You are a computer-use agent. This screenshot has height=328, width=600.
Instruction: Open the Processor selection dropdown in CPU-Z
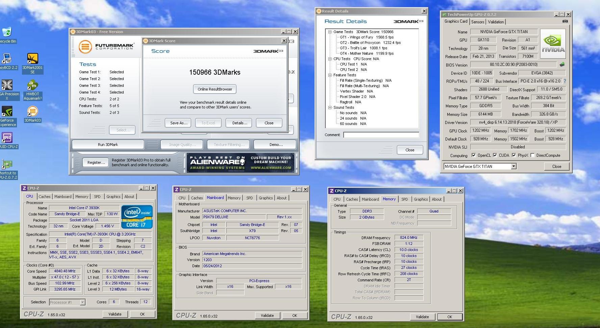[82, 302]
